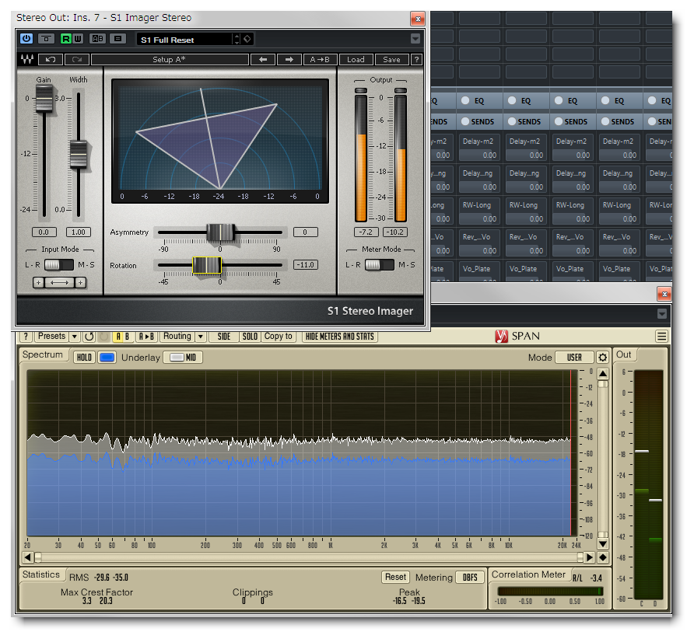Click the Load button in Waves toolbar
Viewport: 694px width, 639px height.
click(x=356, y=59)
